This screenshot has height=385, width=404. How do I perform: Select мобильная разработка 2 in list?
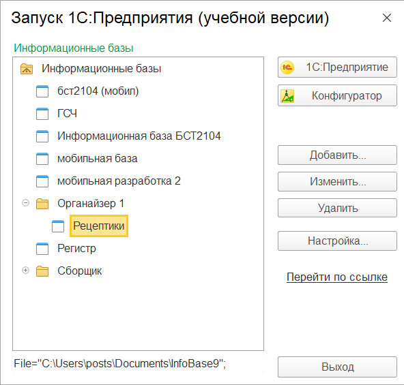pyautogui.click(x=119, y=181)
